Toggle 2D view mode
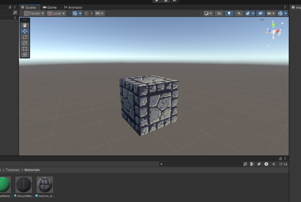The height and width of the screenshot is (202, 301). 219,13
